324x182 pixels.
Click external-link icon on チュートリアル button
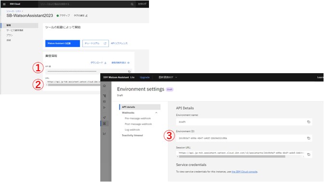tap(105, 43)
